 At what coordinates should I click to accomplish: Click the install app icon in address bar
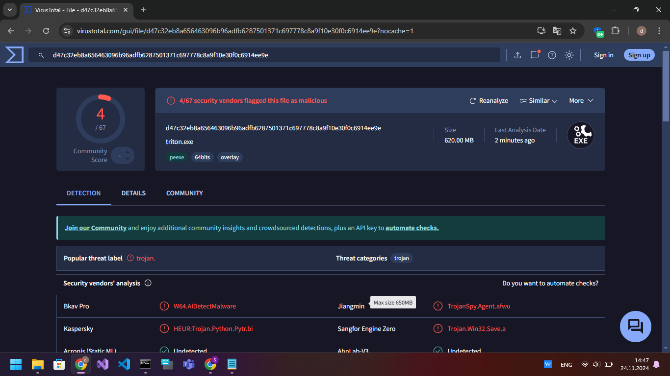pos(541,31)
